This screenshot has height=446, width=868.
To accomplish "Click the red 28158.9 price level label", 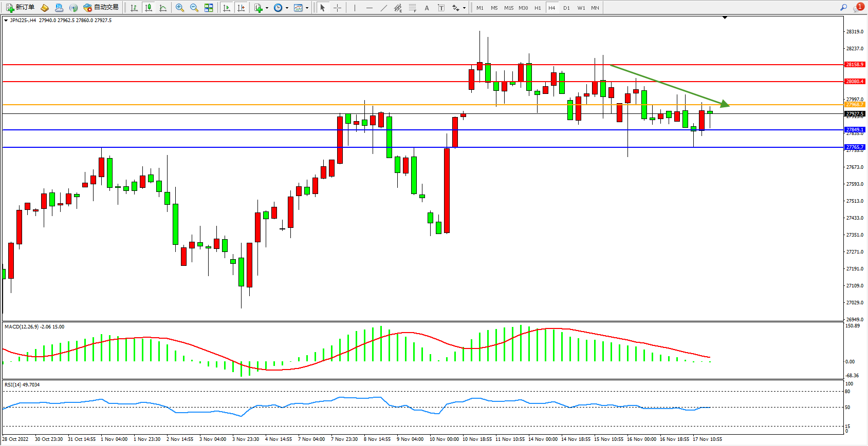I will pos(855,65).
